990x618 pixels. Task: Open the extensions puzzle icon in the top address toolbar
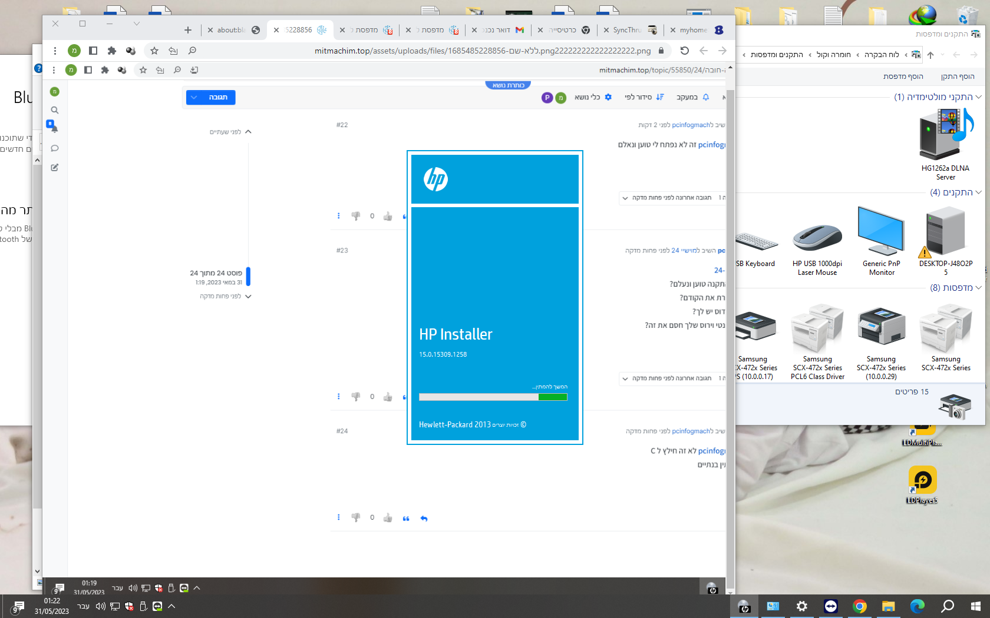pos(112,51)
